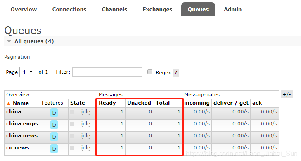Click the D durable badge for china queue
Image resolution: width=301 pixels, height=161 pixels.
[x=54, y=113]
